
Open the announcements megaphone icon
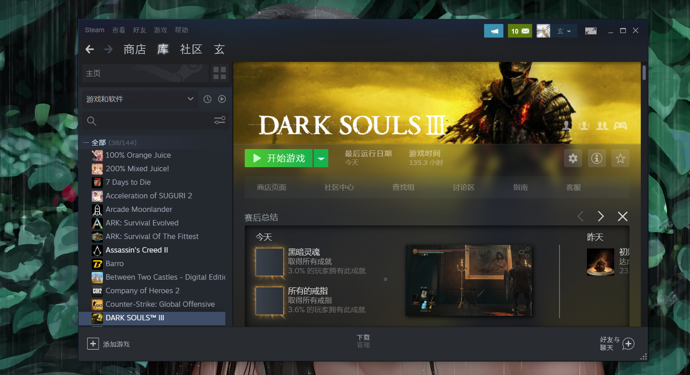click(x=494, y=31)
